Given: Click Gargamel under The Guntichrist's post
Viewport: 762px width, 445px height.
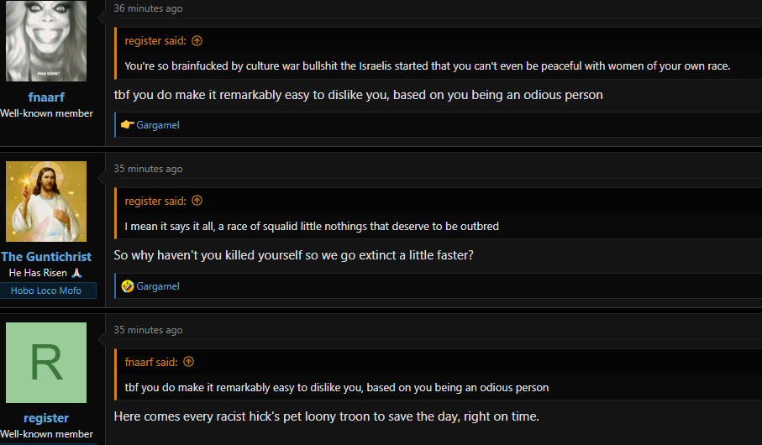Looking at the screenshot, I should pos(158,286).
